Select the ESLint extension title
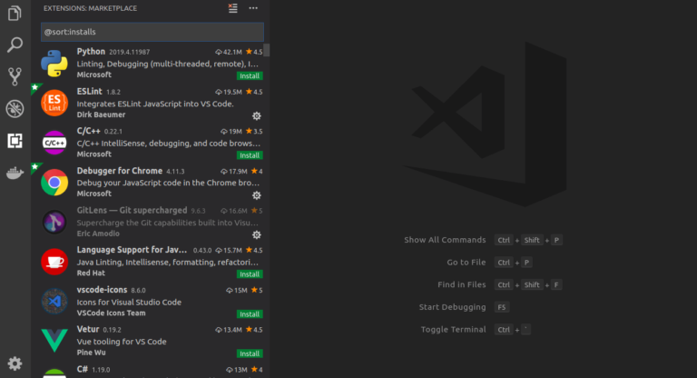This screenshot has width=697, height=378. [89, 91]
